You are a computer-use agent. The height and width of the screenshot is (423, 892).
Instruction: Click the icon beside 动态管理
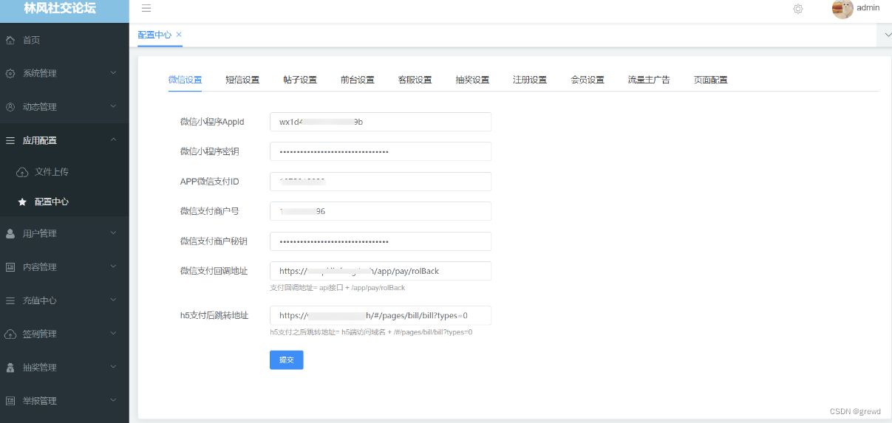pyautogui.click(x=10, y=107)
